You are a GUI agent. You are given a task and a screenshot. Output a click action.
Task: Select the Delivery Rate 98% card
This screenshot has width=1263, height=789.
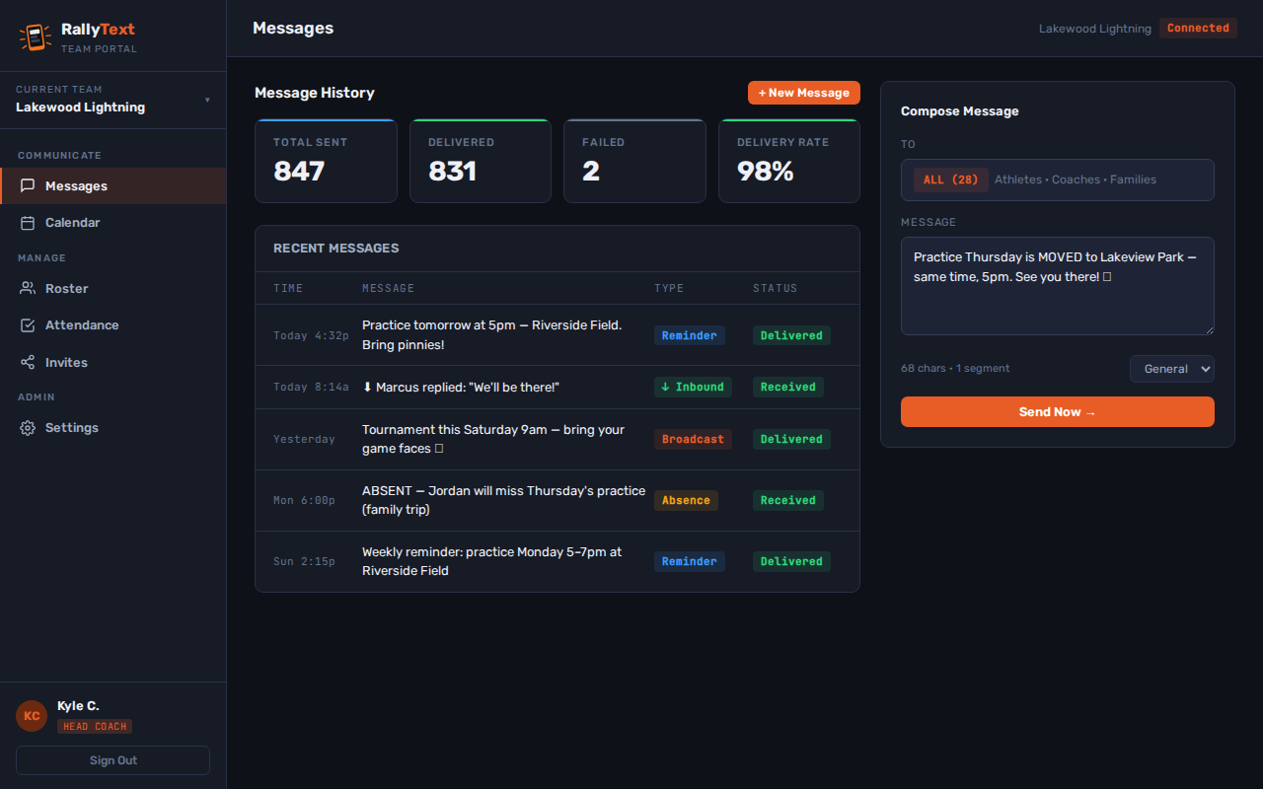coord(789,161)
